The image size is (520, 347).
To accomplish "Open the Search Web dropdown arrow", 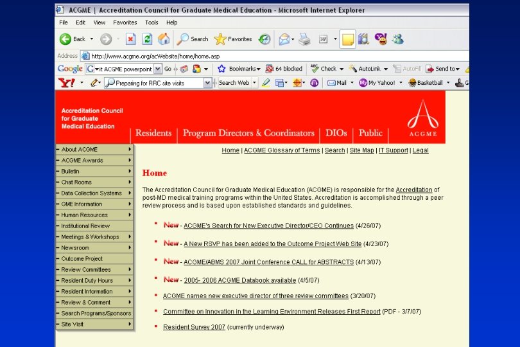I will tap(254, 83).
